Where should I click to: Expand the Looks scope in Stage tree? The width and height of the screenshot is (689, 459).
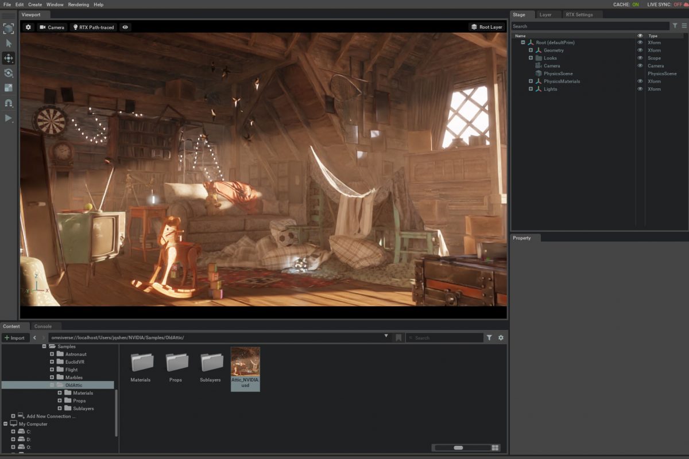click(x=531, y=58)
